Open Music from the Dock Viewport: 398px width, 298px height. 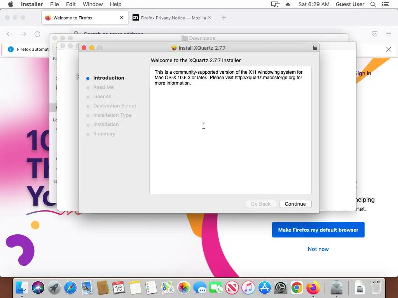[x=248, y=288]
